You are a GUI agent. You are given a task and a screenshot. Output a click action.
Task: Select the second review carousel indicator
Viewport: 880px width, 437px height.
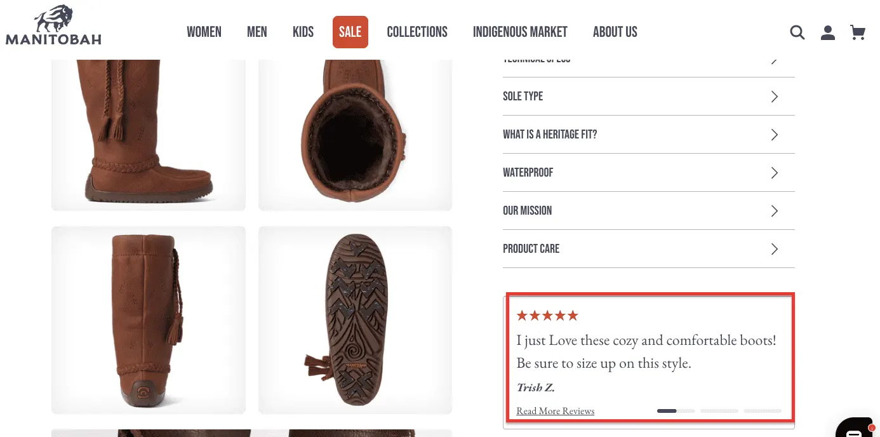click(x=719, y=411)
